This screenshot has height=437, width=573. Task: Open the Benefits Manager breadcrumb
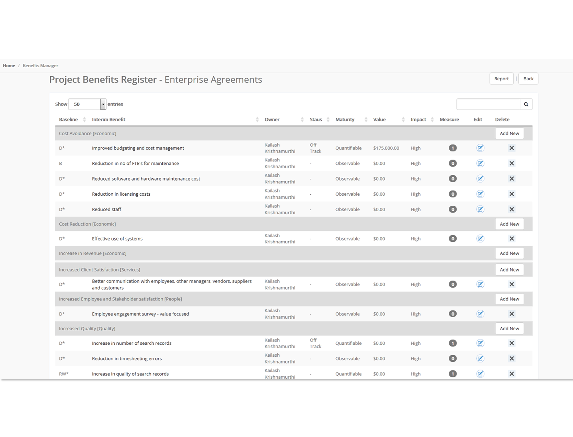40,66
